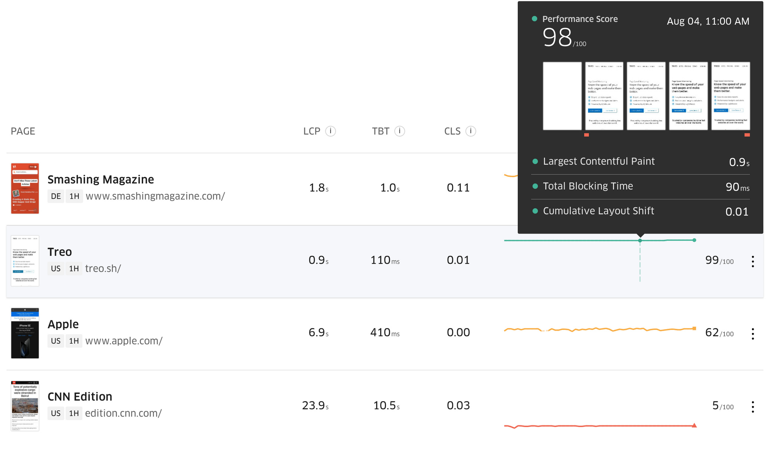Select the red triangle endpoint on CNN's score chart
Viewport: 766px width, 453px height.
tap(694, 426)
